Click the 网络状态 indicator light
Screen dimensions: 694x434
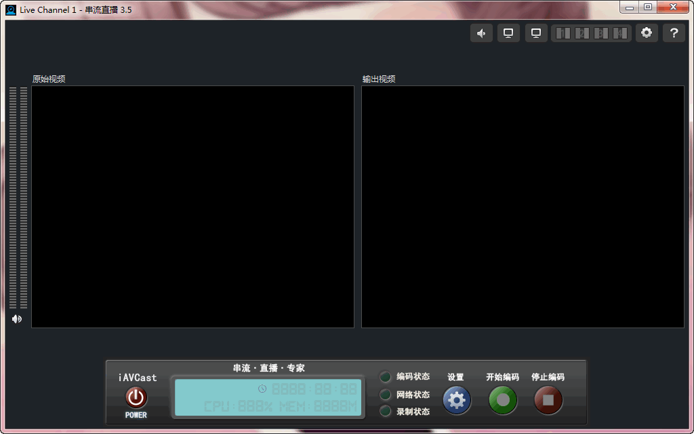click(386, 395)
